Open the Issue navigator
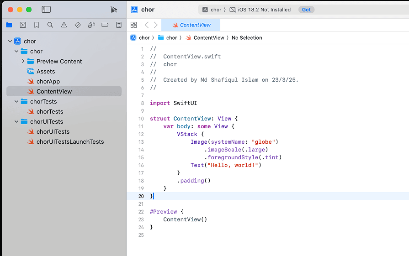Image resolution: width=409 pixels, height=256 pixels. pos(64,25)
